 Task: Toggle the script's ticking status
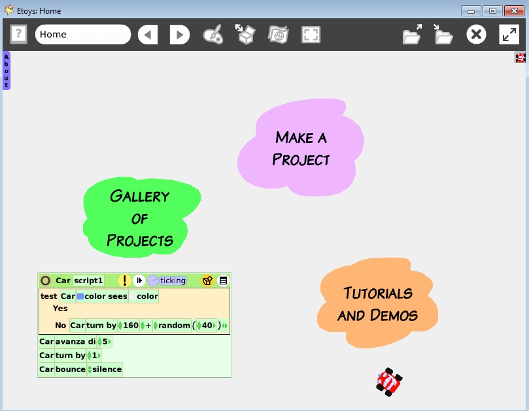[173, 281]
